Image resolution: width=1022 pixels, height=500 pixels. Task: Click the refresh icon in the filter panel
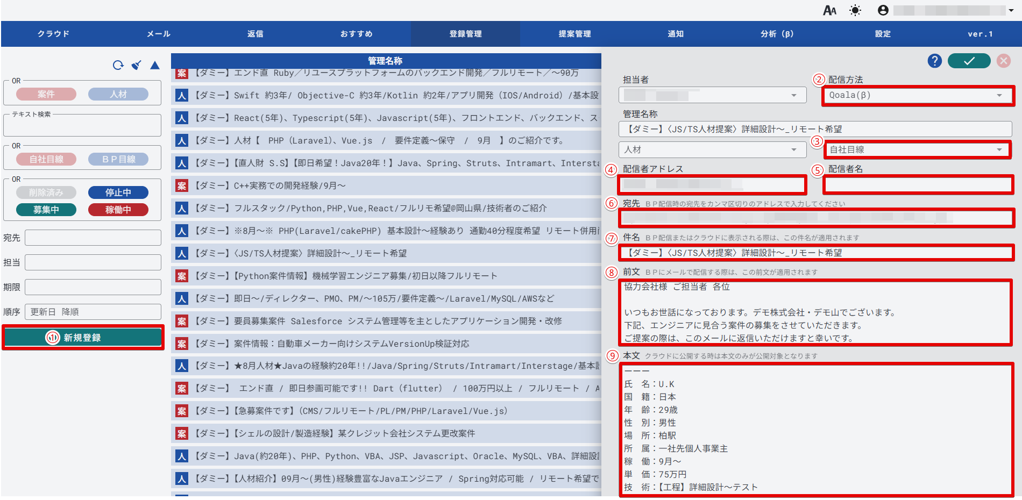point(118,65)
